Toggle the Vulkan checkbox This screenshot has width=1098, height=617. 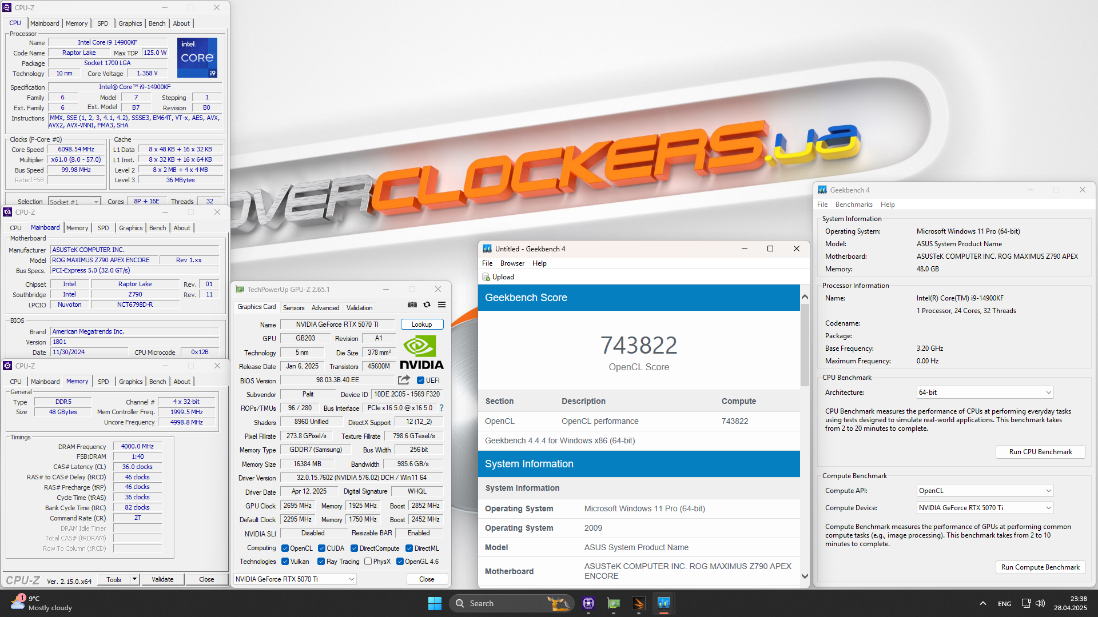(285, 562)
